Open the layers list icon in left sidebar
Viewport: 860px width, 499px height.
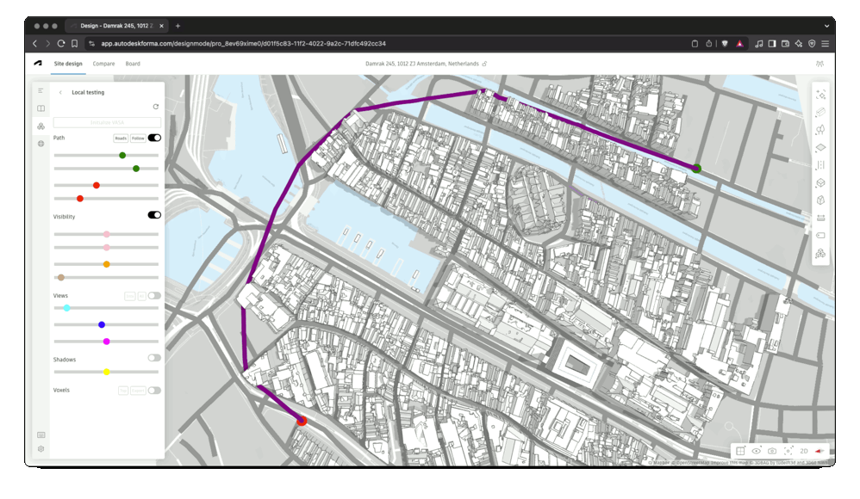[x=41, y=90]
